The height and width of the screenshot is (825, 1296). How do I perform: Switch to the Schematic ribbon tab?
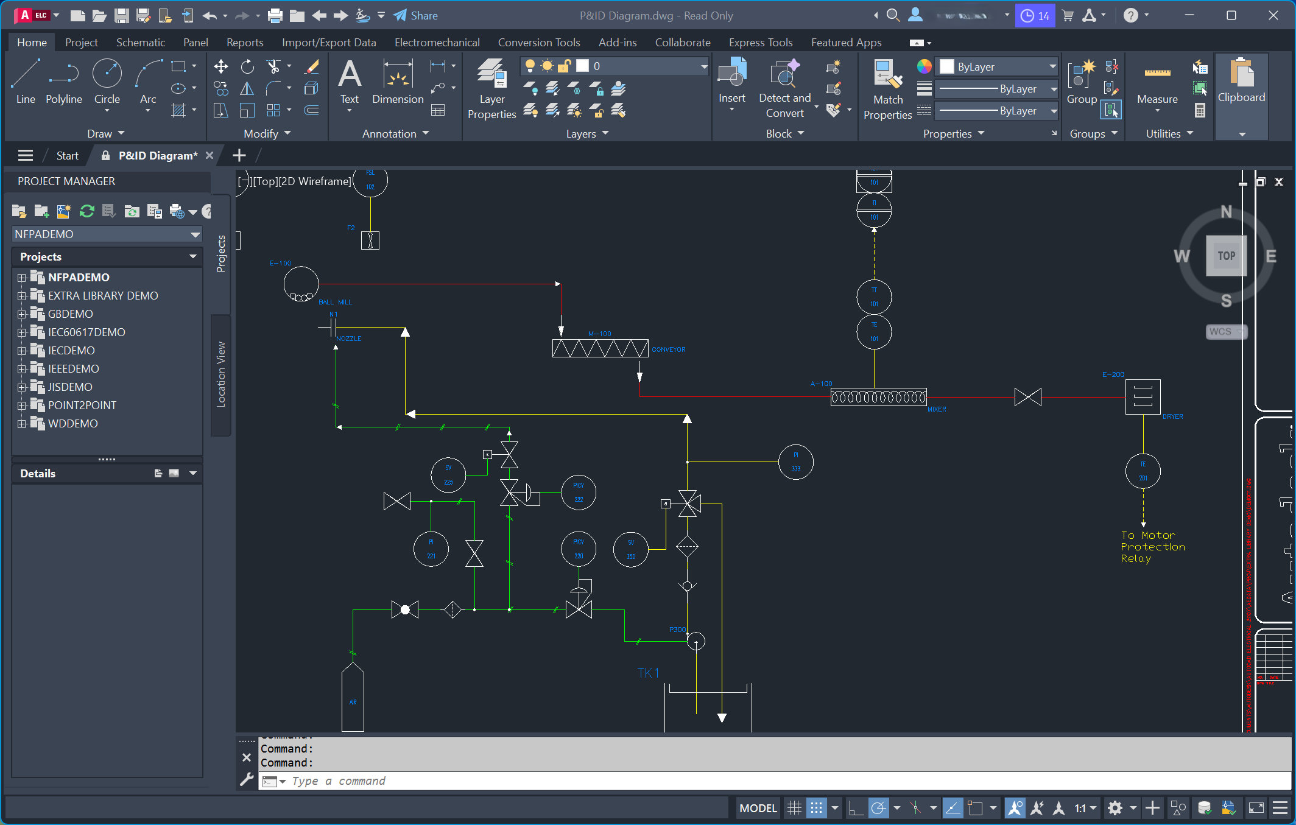(x=141, y=42)
